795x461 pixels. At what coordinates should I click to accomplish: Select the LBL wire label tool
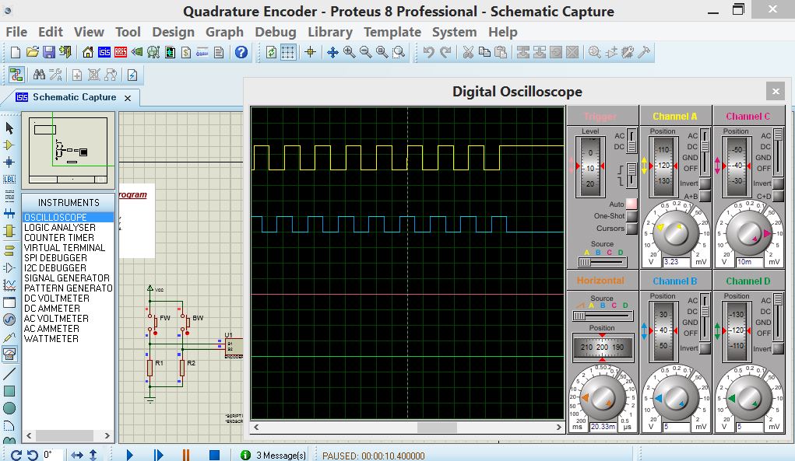[x=9, y=179]
